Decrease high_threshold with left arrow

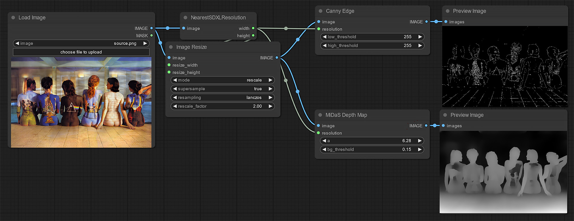pos(325,45)
